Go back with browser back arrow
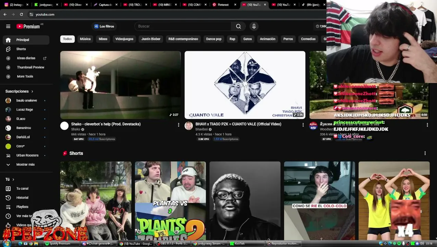This screenshot has height=247, width=437. (x=5, y=14)
